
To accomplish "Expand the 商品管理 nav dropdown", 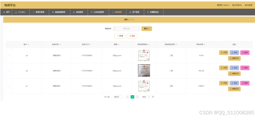I will point(79,12).
